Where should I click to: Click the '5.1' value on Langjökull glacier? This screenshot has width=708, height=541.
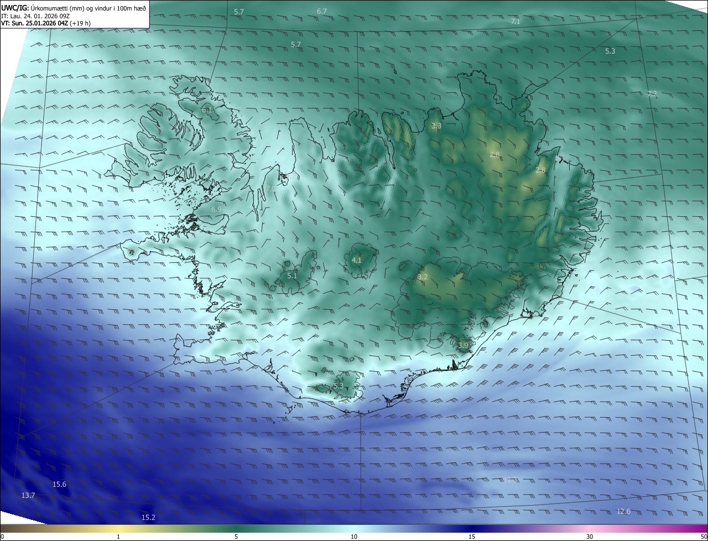[292, 275]
